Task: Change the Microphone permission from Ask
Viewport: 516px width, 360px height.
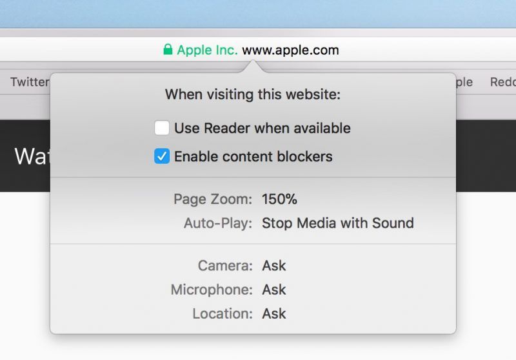Action: pyautogui.click(x=273, y=290)
